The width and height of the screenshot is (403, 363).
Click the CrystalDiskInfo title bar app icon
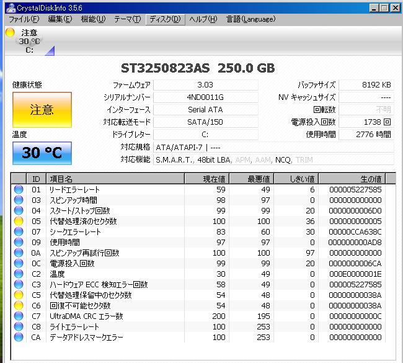pos(11,7)
